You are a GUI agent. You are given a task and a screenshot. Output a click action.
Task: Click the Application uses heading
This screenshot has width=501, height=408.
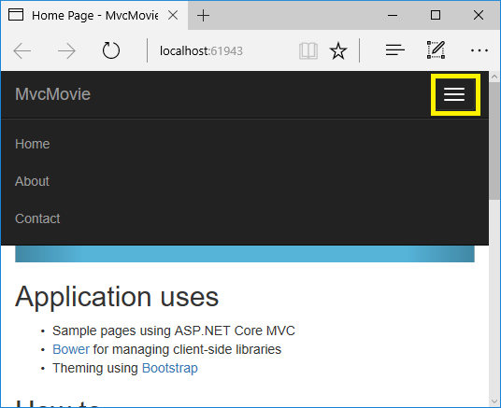117,297
